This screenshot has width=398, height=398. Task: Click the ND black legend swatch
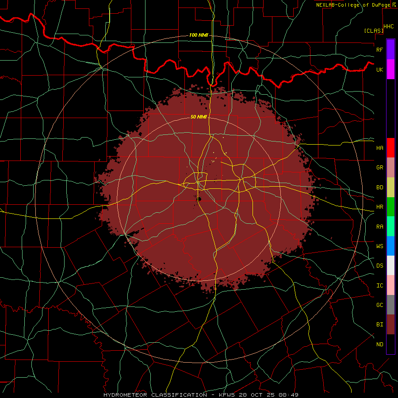390,344
